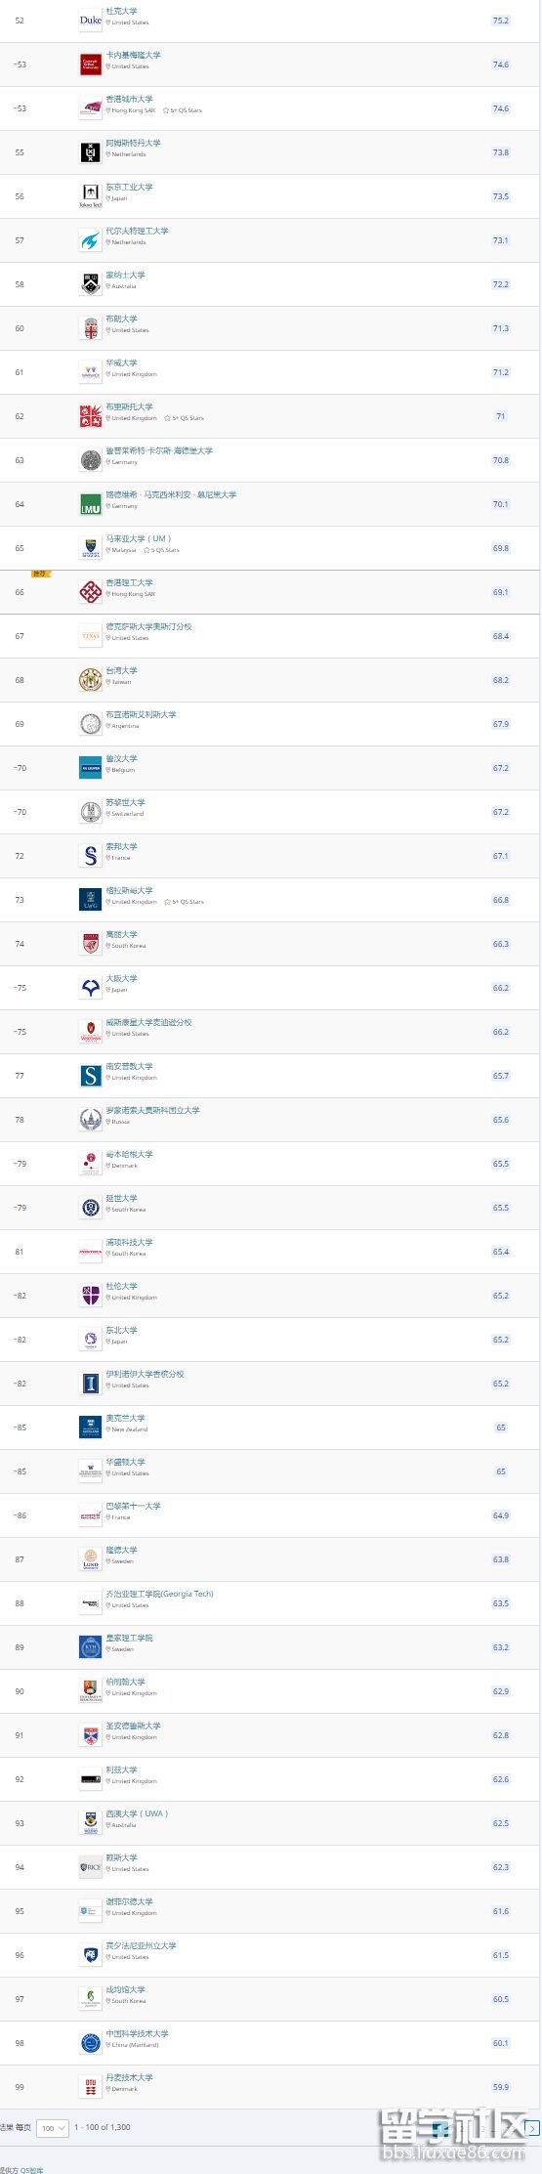Click the QS智库 provider link
Viewport: 542px width, 2174px height.
[32, 2169]
